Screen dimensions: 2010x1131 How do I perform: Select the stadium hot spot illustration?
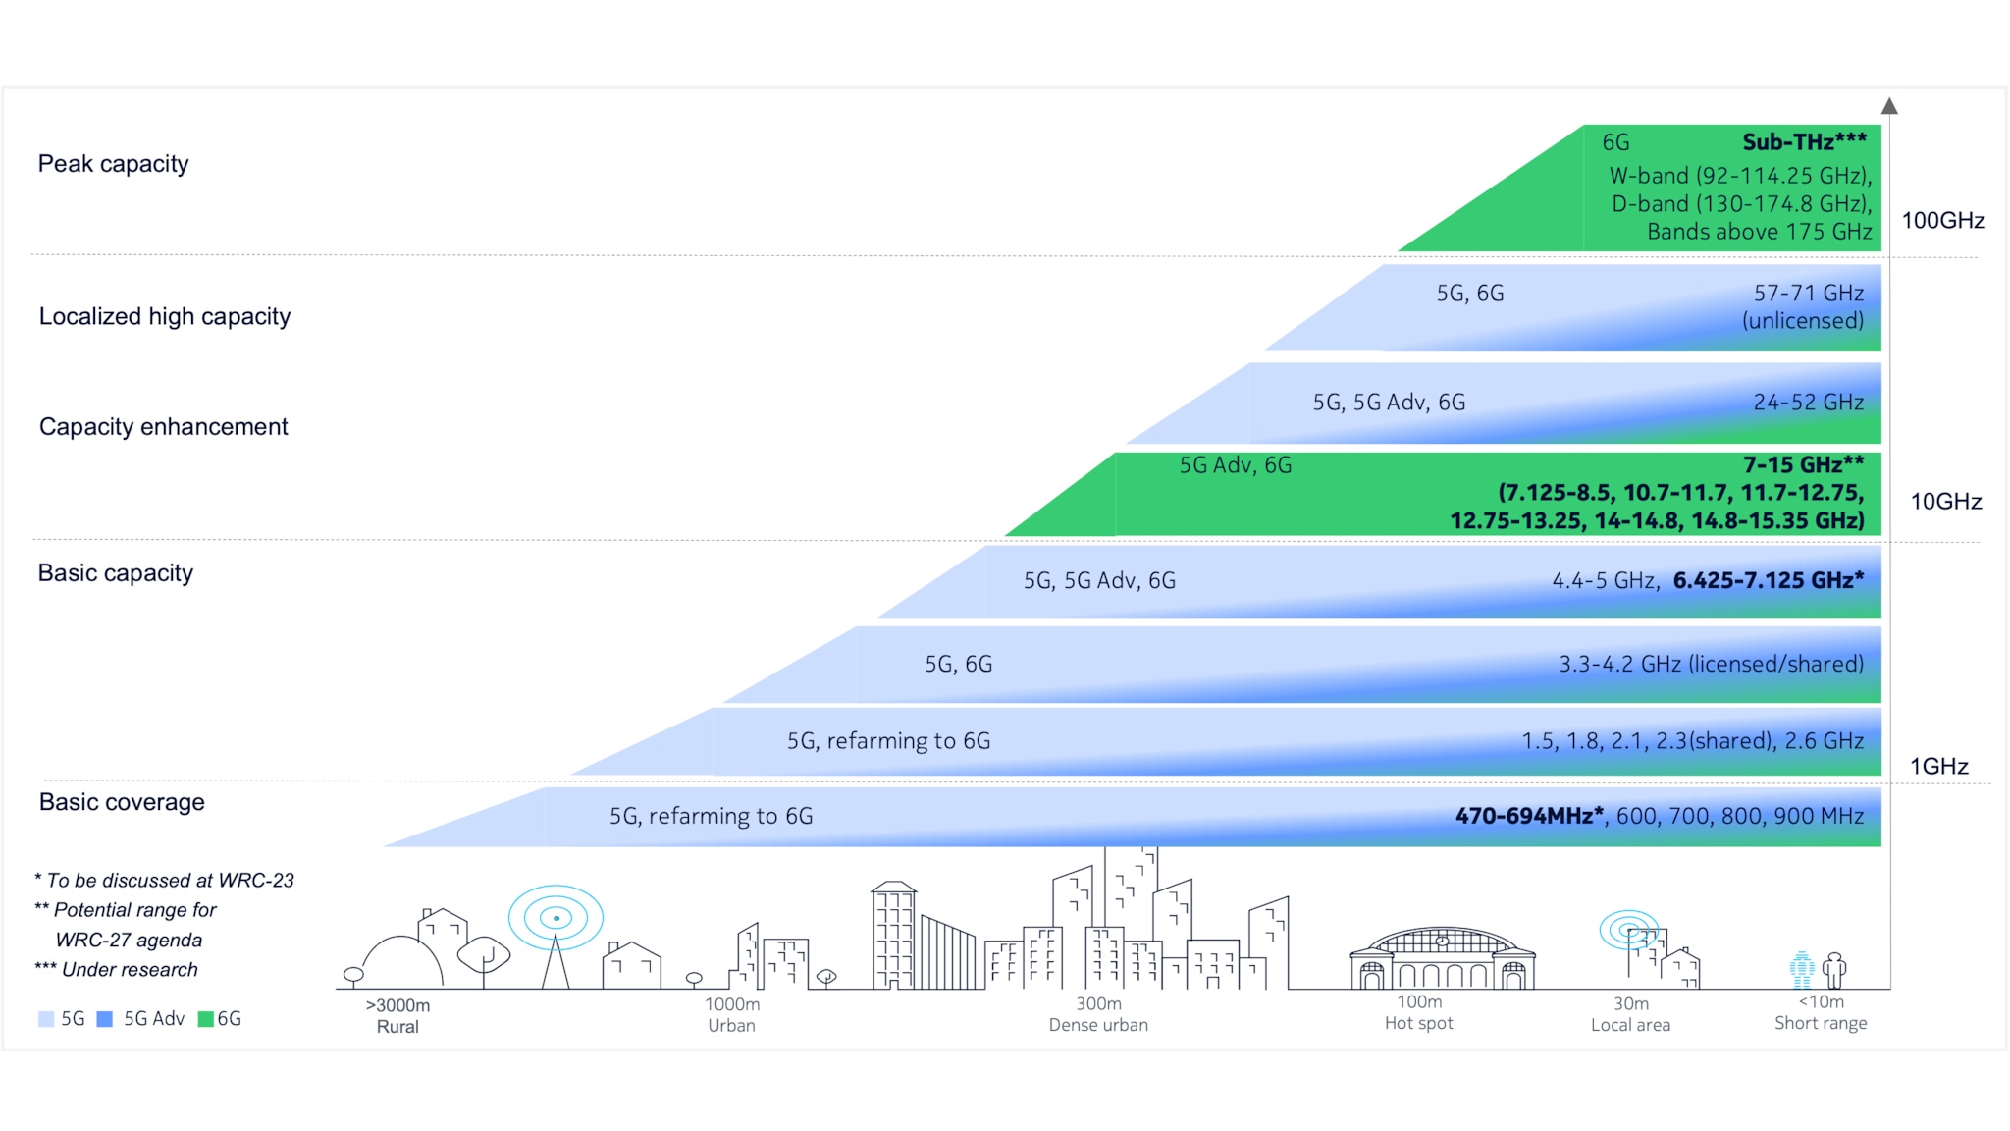(x=1442, y=957)
